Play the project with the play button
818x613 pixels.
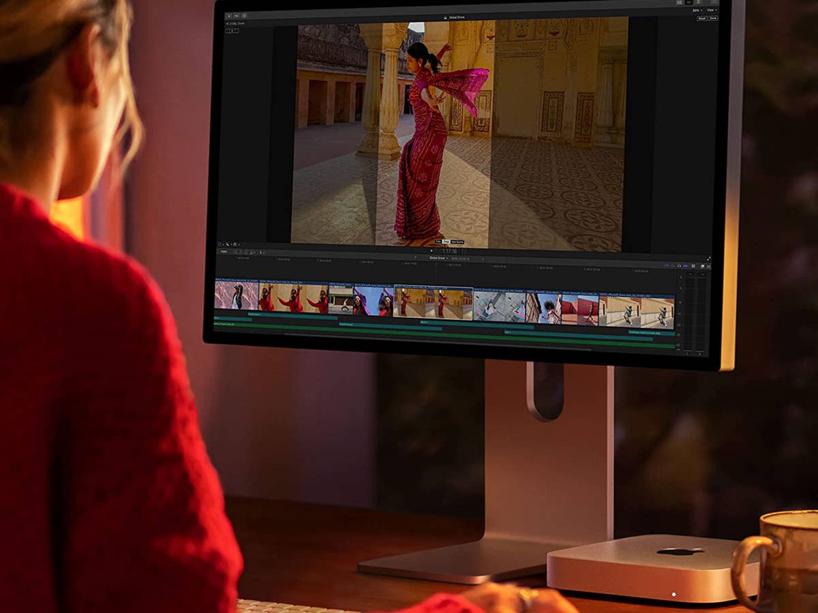(x=431, y=251)
